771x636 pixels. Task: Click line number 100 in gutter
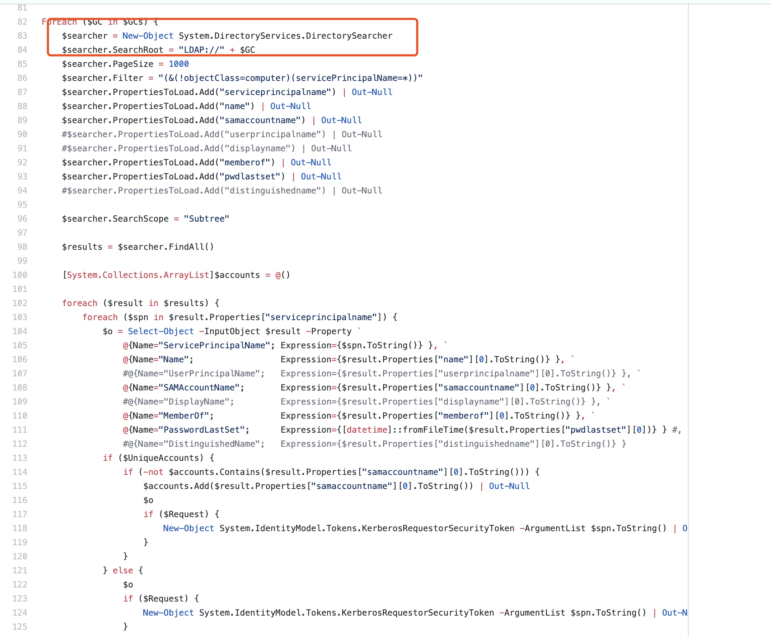click(x=20, y=275)
